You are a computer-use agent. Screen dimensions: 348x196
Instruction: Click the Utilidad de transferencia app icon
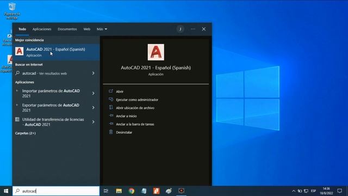point(17,119)
